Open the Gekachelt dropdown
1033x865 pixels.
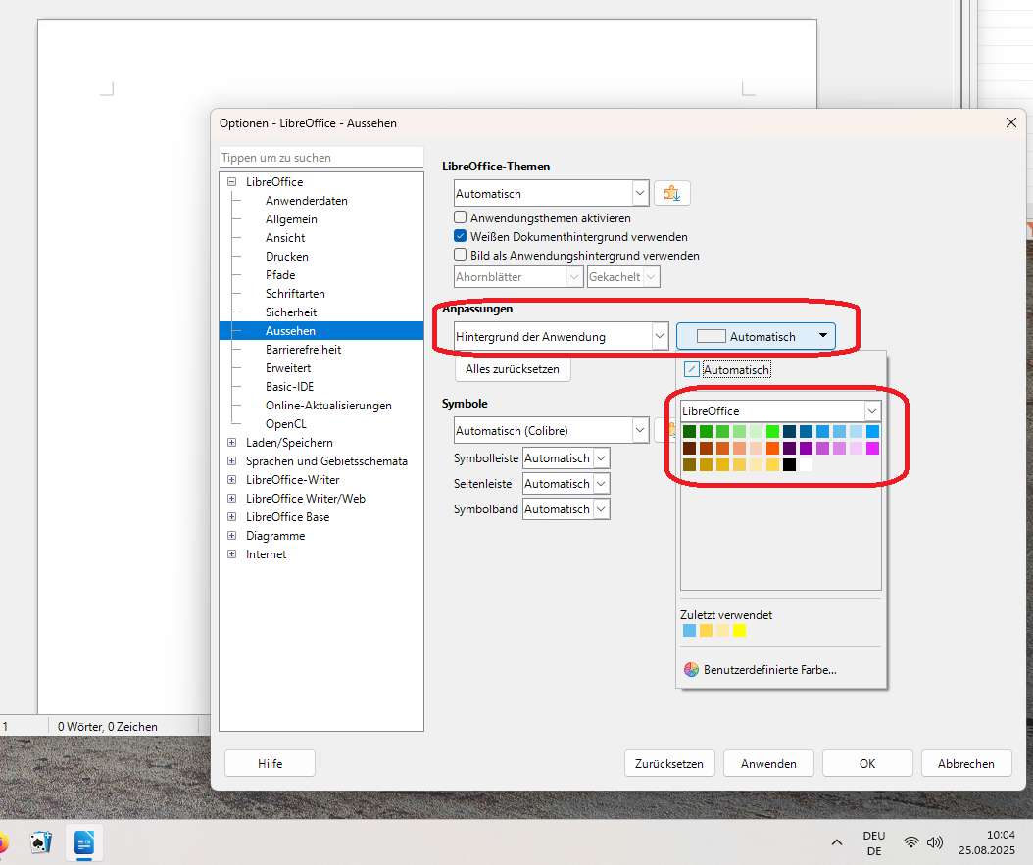click(623, 277)
